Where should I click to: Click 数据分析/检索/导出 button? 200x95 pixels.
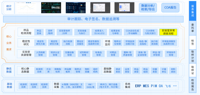(x=148, y=8)
